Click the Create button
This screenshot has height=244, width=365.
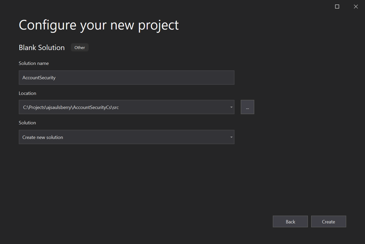[x=329, y=222]
